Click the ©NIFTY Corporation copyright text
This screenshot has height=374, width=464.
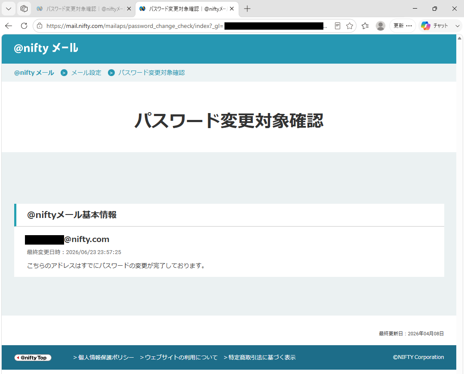point(418,357)
